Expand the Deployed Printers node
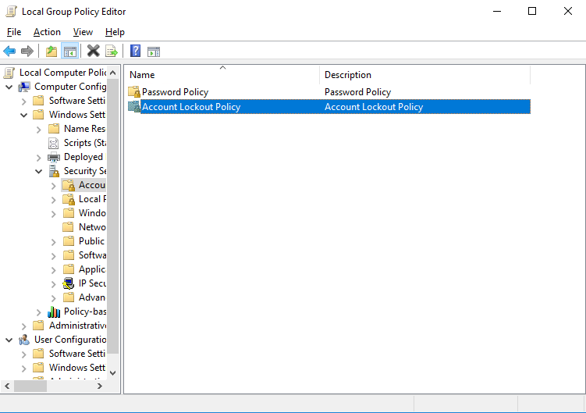This screenshot has width=586, height=413. pyautogui.click(x=39, y=157)
